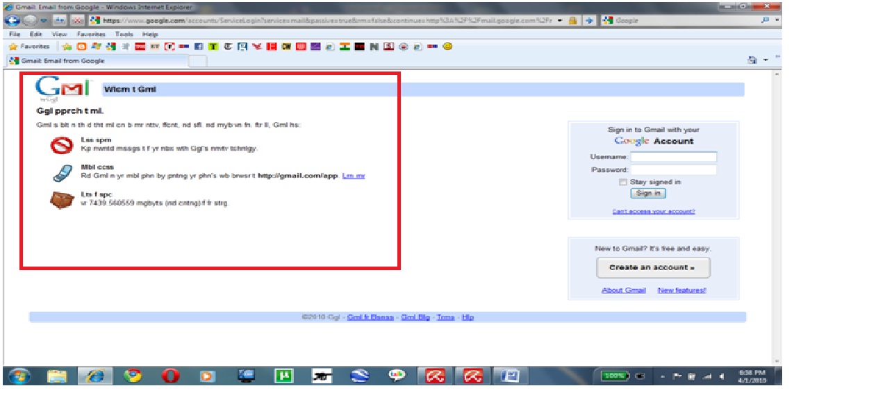The image size is (885, 411).
Task: Open Windows Explorer from the taskbar
Action: [56, 376]
